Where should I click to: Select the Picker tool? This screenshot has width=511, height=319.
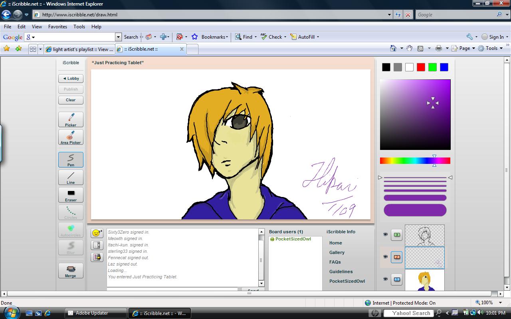[71, 120]
